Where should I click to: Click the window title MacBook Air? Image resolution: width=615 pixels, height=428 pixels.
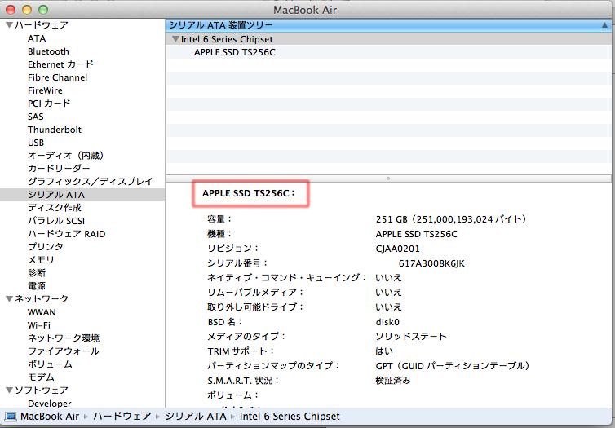[x=305, y=10]
